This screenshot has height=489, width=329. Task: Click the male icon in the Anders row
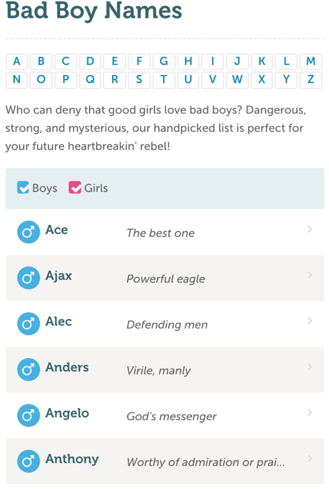[28, 370]
